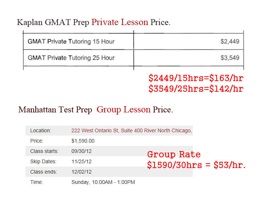
Task: Click the Sunday 10:00AM - 1:00PM time
Action: [x=103, y=182]
